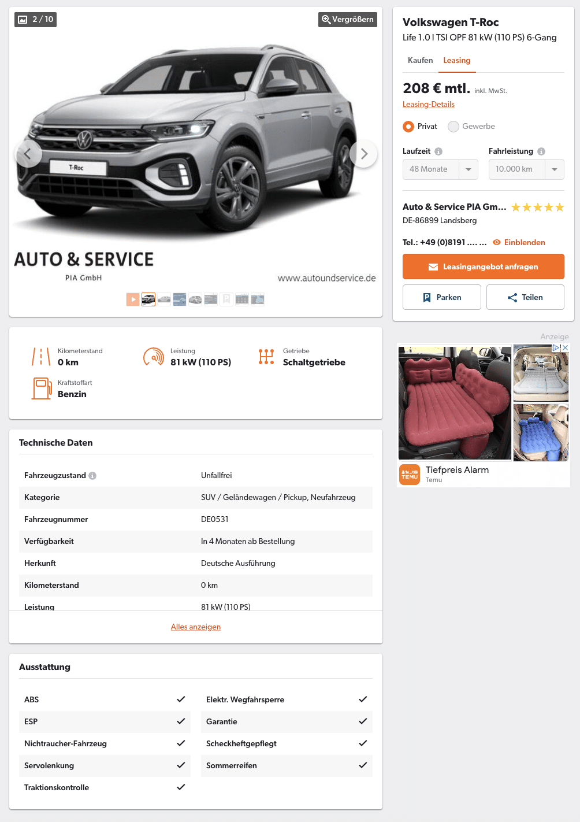Close the Temu advertisement
This screenshot has width=580, height=822.
(566, 347)
